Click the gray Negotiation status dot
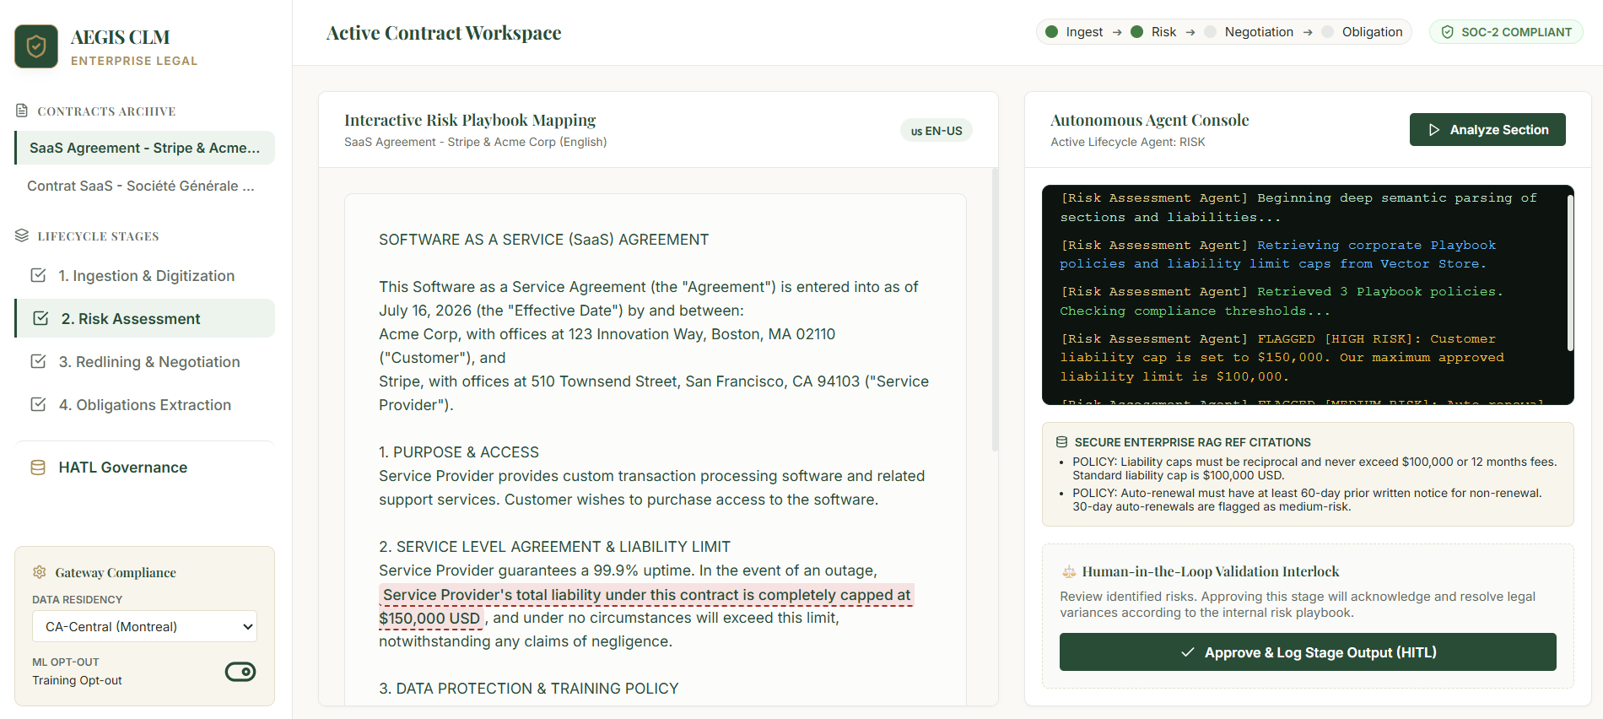The height and width of the screenshot is (719, 1603). pyautogui.click(x=1211, y=32)
